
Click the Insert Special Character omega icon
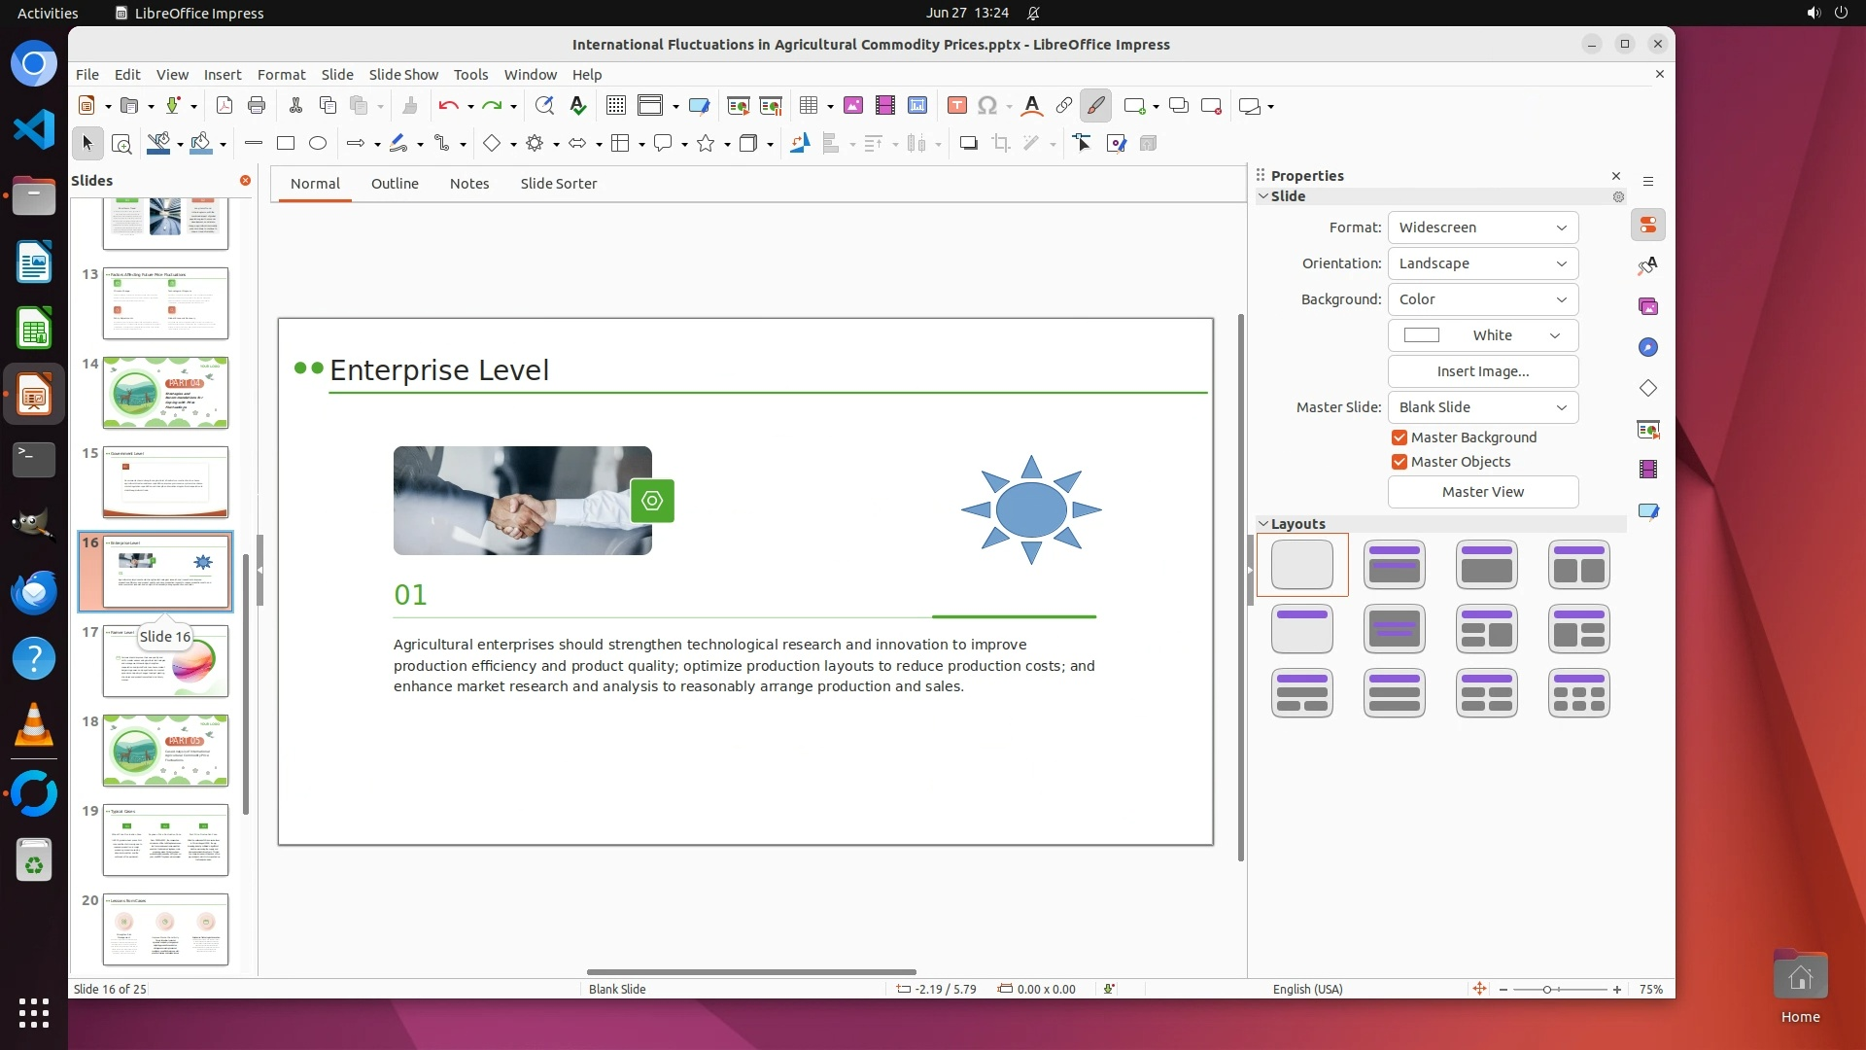click(x=987, y=106)
